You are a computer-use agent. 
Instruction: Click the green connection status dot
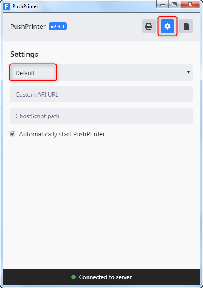(x=74, y=277)
